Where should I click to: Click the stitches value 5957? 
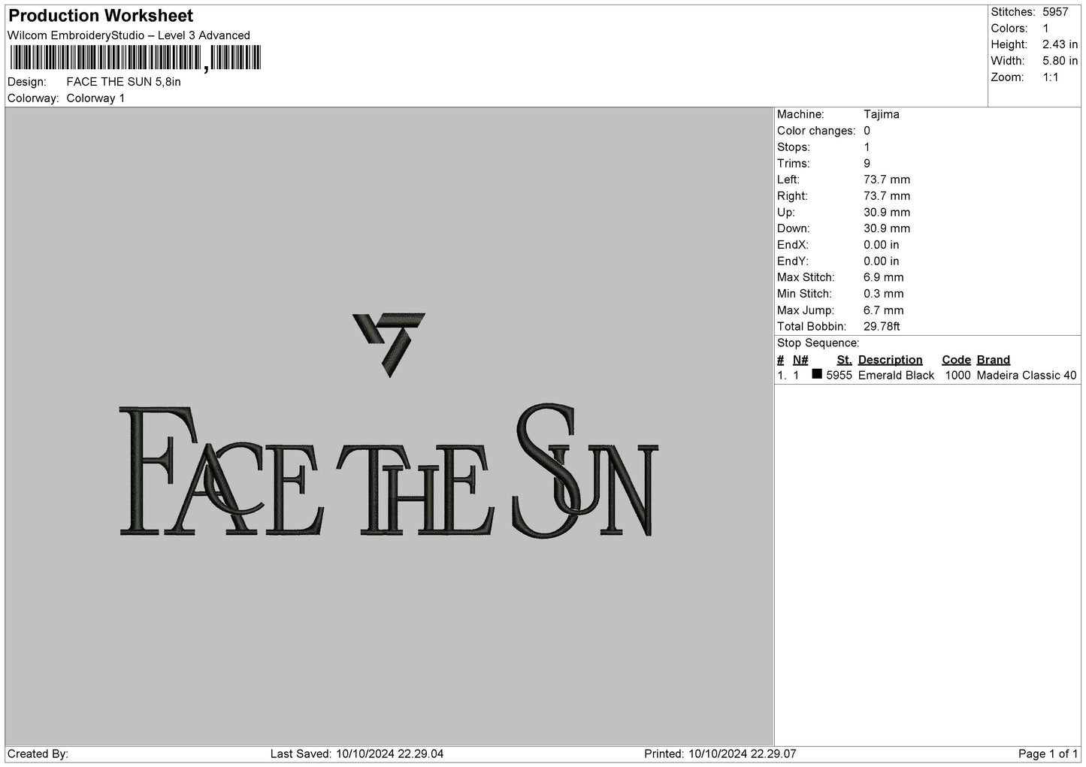pos(1055,12)
